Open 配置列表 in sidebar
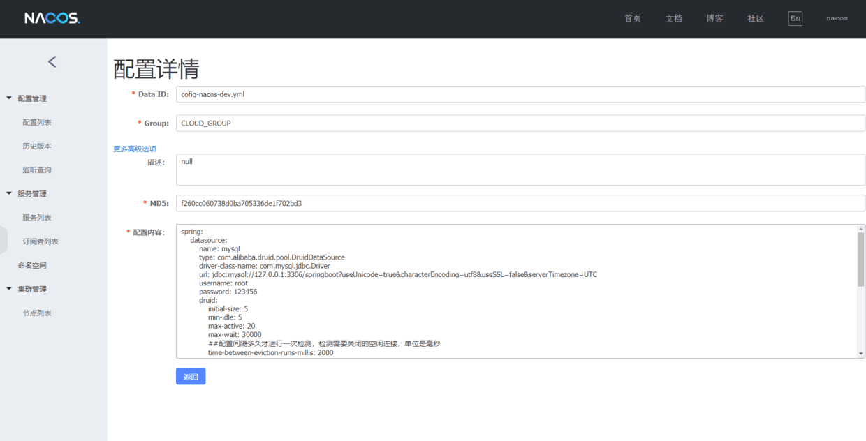Screen dimensions: 866x441 (37, 123)
